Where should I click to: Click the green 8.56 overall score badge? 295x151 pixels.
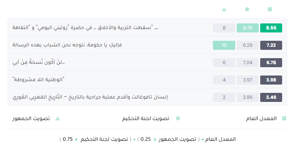pyautogui.click(x=271, y=28)
